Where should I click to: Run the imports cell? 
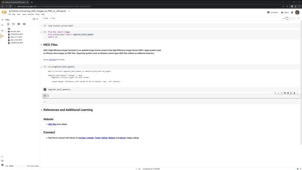tap(45, 32)
